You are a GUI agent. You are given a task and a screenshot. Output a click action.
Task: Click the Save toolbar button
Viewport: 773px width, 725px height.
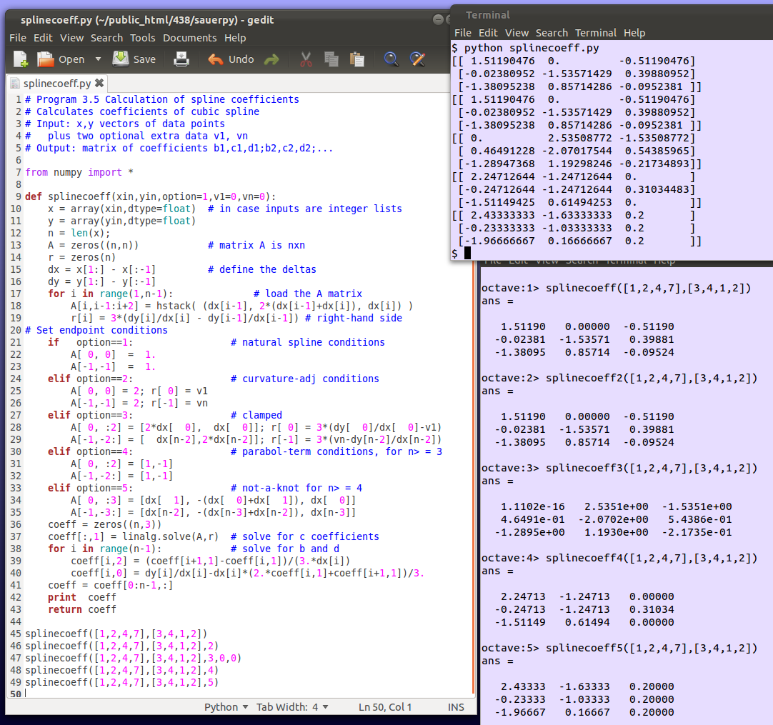click(x=134, y=59)
